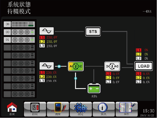Click the STS static switch block

pos(93,32)
